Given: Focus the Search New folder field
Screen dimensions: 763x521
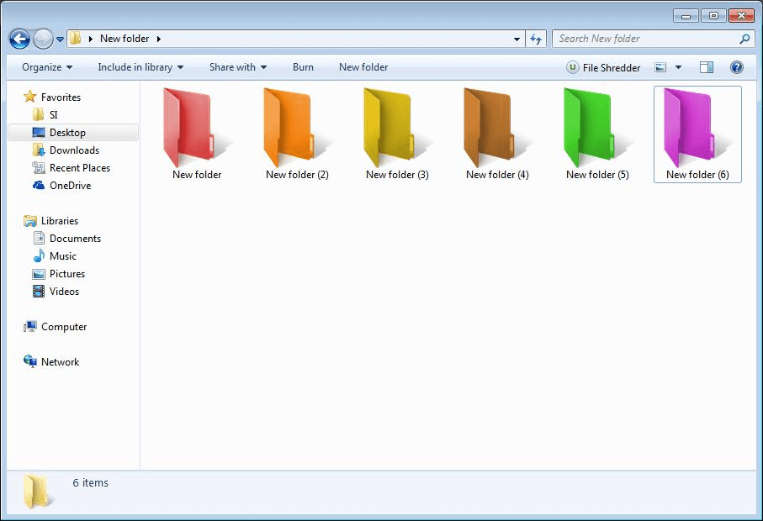Looking at the screenshot, I should tap(652, 39).
